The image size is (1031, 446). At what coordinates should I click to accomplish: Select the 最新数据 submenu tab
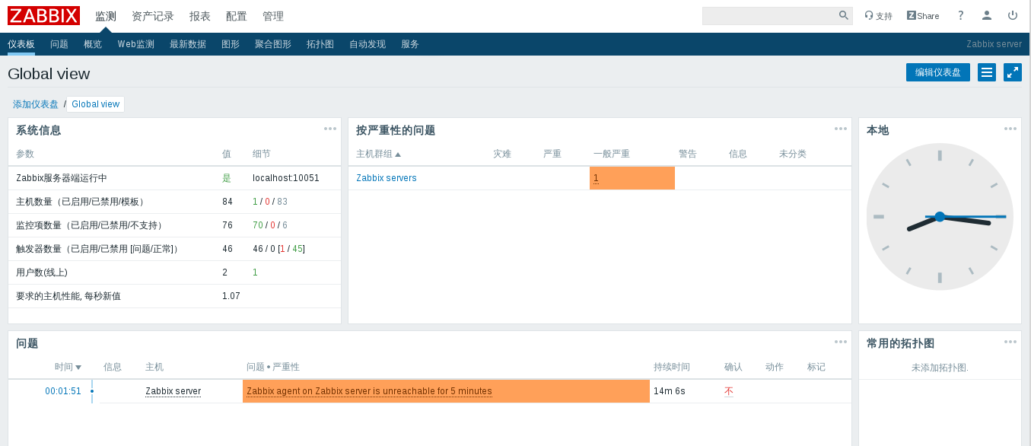188,44
